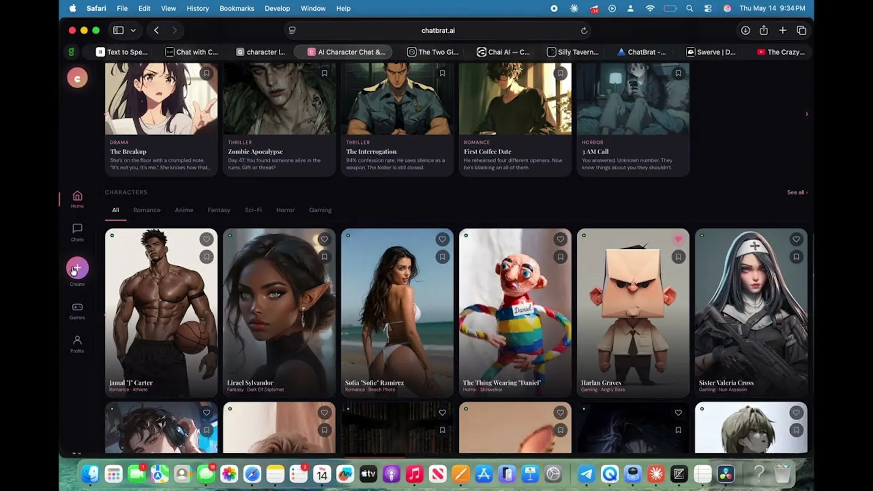Open the Develop menu in menu bar

click(277, 8)
